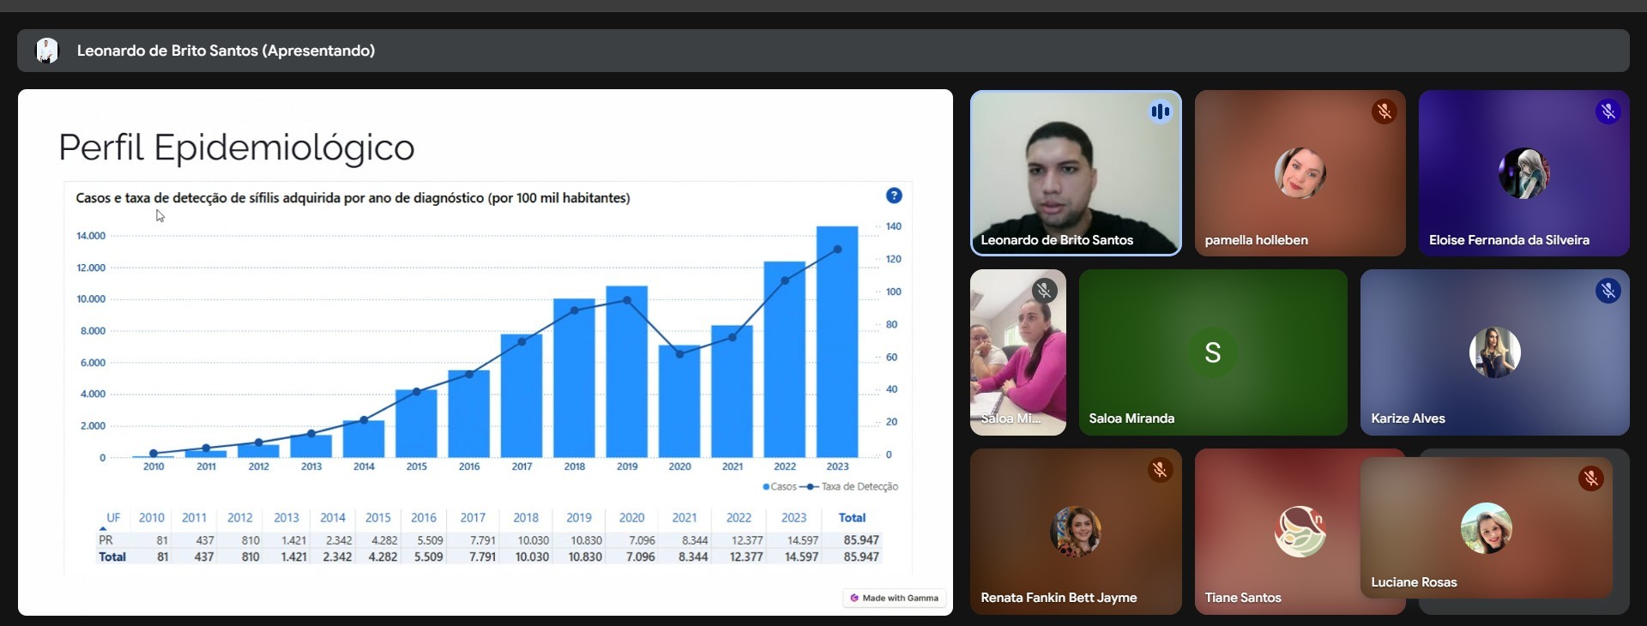The width and height of the screenshot is (1647, 626).
Task: Click the muted mic icon on the Saloa video tile
Action: [x=1044, y=291]
